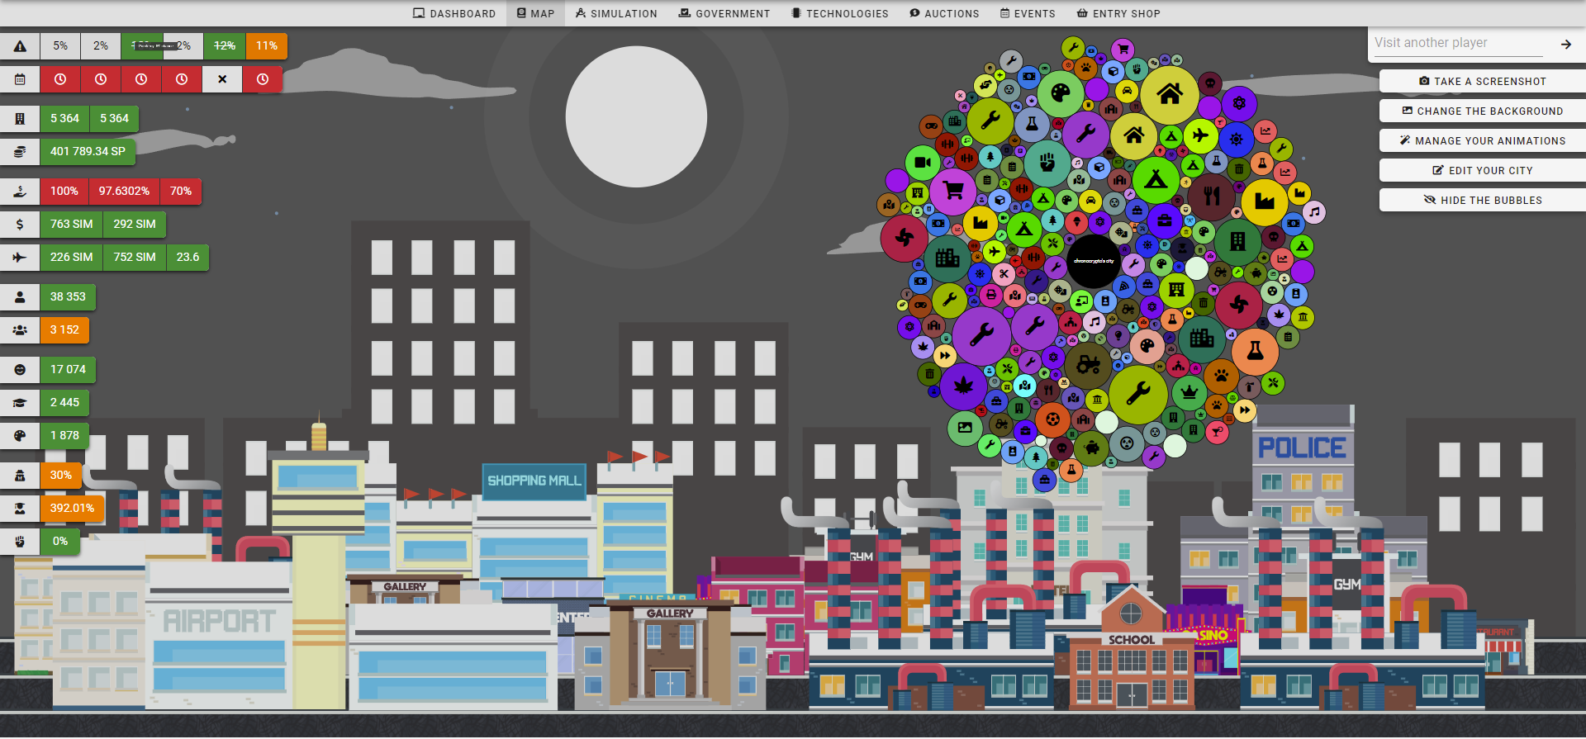Screen dimensions: 1586x739
Task: Open the Auctions page
Action: click(944, 13)
